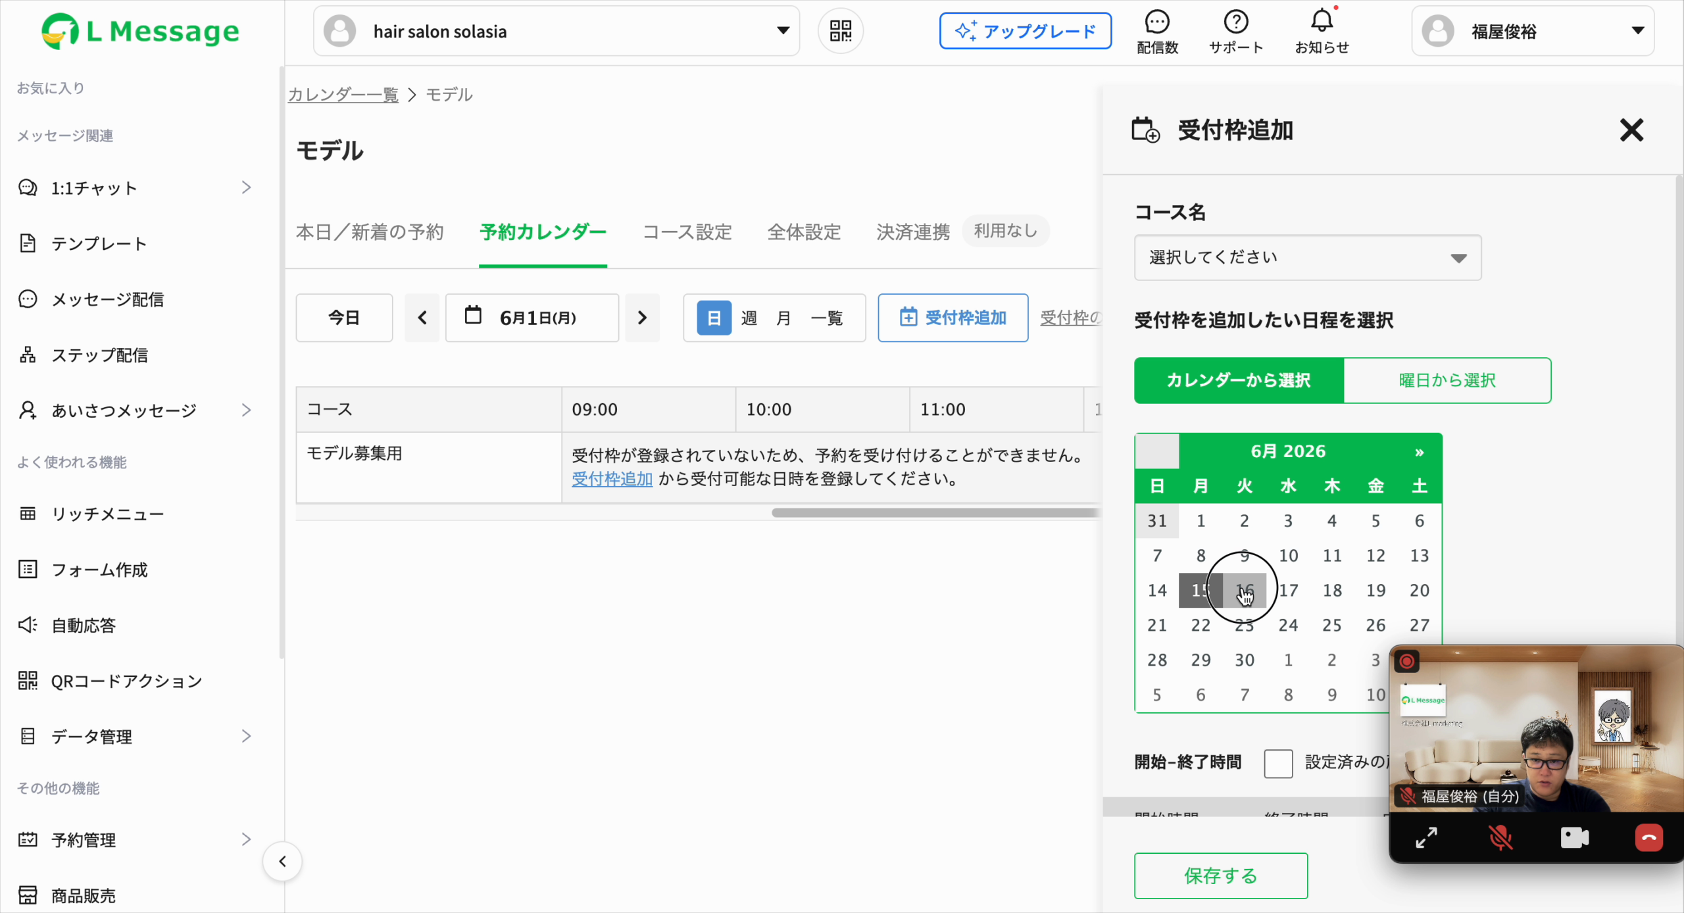Follow 受付枠追加 link in empty message

[x=612, y=479]
